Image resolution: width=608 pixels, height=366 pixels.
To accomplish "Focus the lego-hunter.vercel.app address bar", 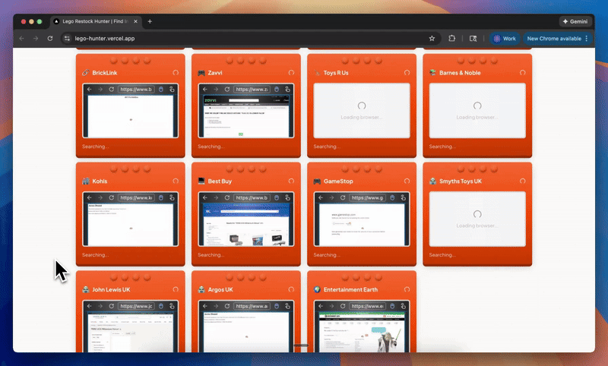I will (x=250, y=38).
